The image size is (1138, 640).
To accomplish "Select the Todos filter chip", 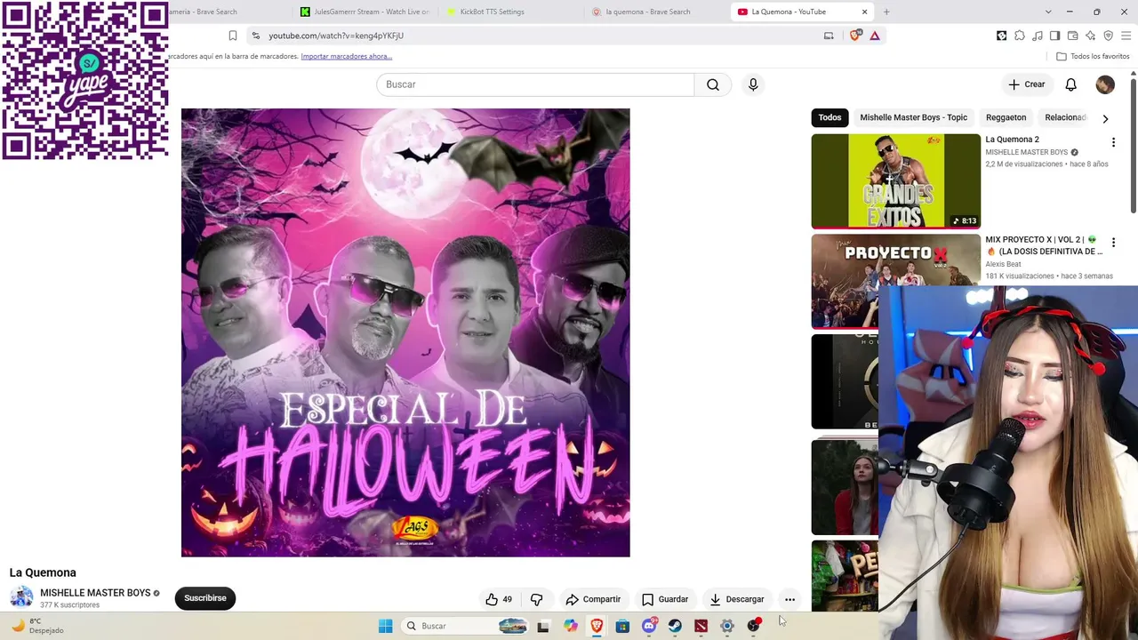I will point(829,117).
